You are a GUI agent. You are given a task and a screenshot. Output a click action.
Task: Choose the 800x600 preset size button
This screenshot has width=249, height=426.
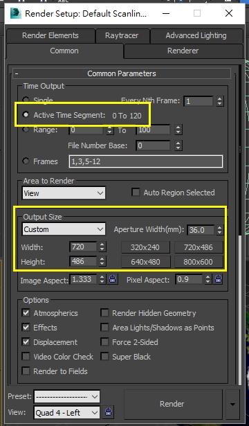[199, 262]
